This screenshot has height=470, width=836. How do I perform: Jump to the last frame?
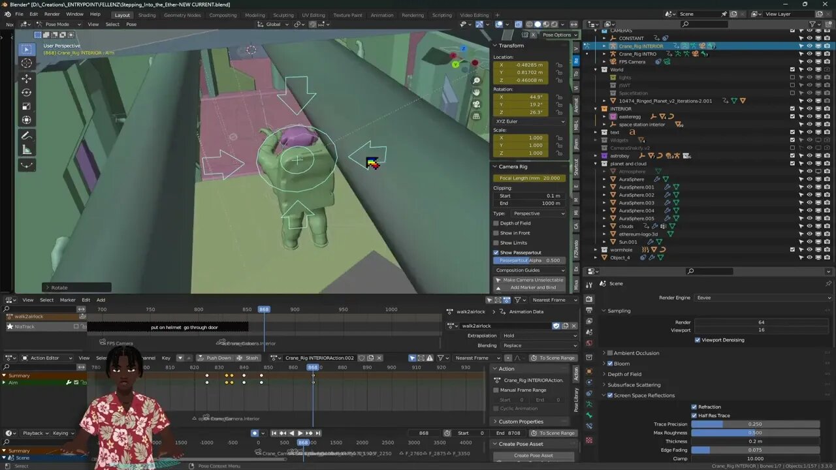tap(317, 433)
